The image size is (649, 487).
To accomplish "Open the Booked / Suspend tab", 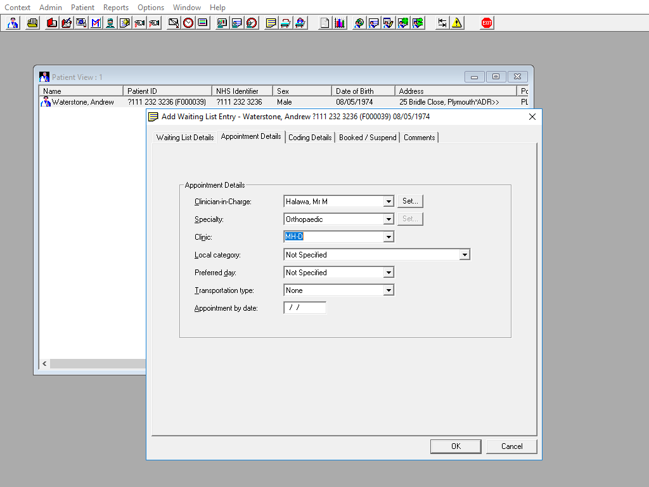I will (x=368, y=138).
